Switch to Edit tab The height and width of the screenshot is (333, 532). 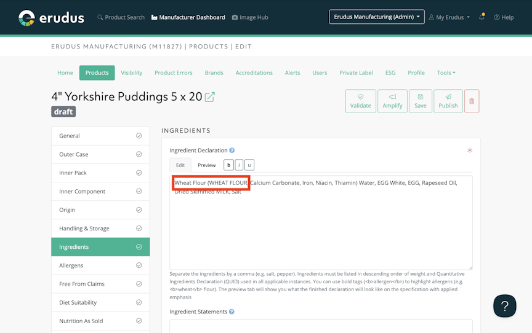click(x=180, y=165)
